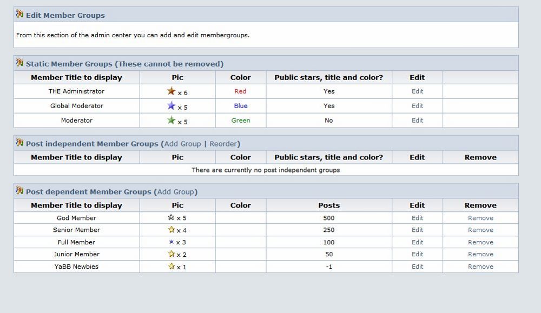This screenshot has height=313, width=541.
Task: Remove the God Member group
Action: click(480, 218)
